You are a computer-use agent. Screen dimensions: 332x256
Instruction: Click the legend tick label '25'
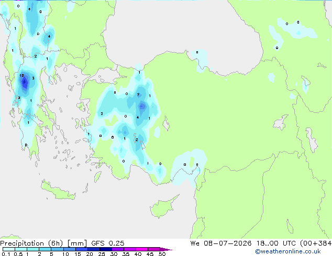pos(102,254)
